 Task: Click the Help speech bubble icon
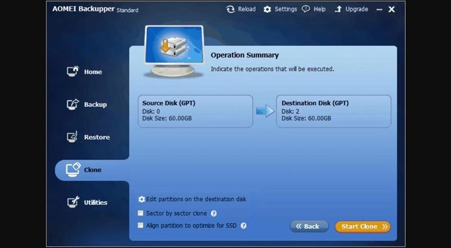click(306, 9)
